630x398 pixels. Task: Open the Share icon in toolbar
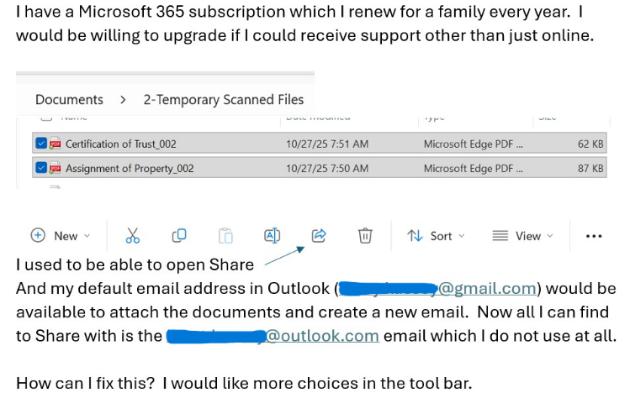pyautogui.click(x=319, y=235)
